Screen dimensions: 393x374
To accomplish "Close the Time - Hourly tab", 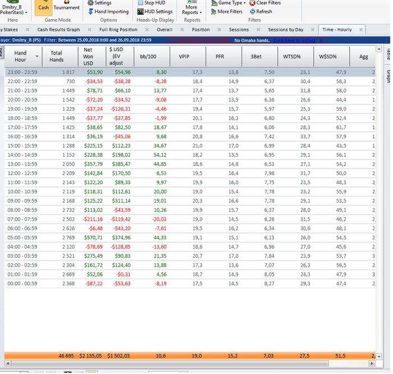I will coord(361,29).
